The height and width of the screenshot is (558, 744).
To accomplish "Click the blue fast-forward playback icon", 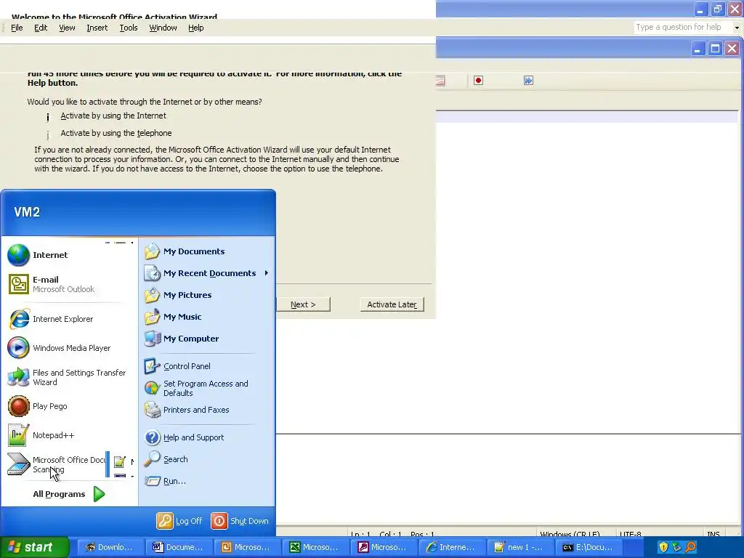I will pos(529,81).
